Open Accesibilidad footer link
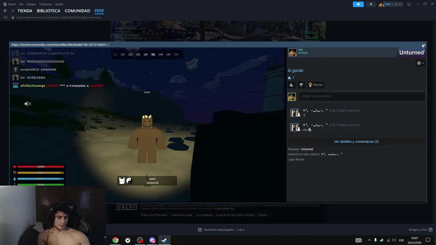436x245 pixels. [x=204, y=215]
